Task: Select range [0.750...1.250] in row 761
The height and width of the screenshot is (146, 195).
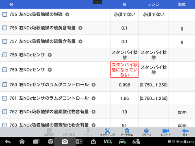Action: (154, 99)
